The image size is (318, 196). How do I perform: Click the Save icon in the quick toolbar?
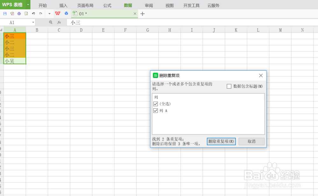click(5, 14)
